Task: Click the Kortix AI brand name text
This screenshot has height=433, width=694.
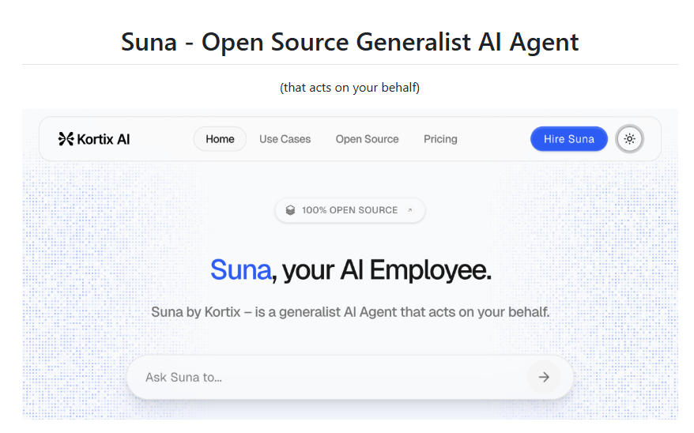Action: pos(104,139)
